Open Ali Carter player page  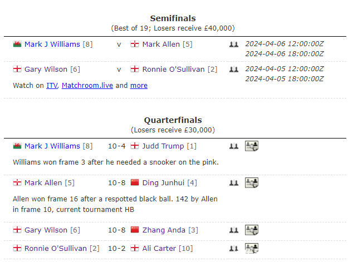159,249
